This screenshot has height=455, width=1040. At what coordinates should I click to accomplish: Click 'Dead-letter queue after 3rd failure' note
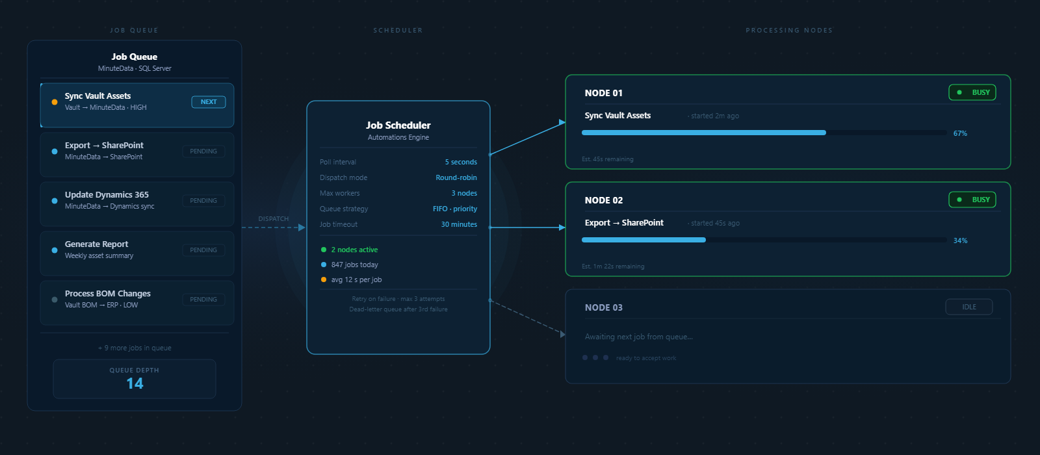click(398, 309)
